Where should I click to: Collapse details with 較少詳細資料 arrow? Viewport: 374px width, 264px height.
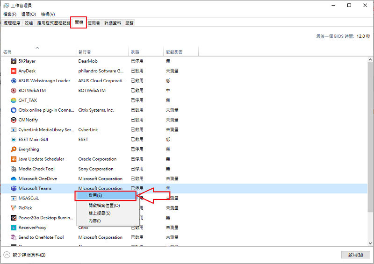click(7, 255)
